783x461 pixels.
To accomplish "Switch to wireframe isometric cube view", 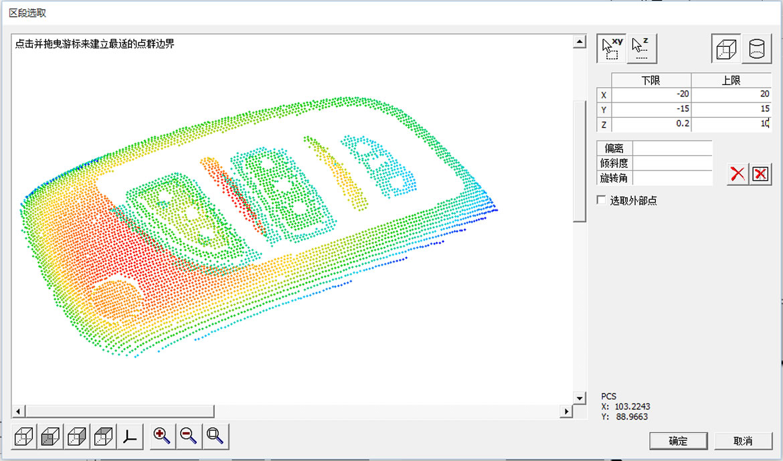I will pos(24,437).
